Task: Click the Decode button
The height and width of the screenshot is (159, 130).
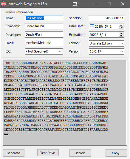Action: (80, 153)
